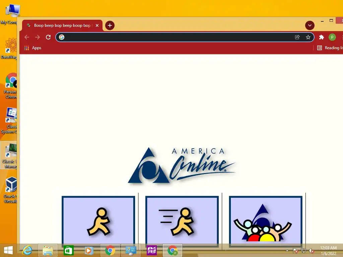Select My Computer desktop icon
This screenshot has height=257, width=343.
(10, 13)
